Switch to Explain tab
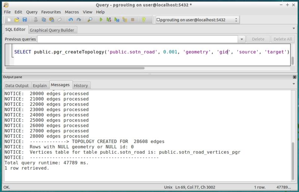 40,86
